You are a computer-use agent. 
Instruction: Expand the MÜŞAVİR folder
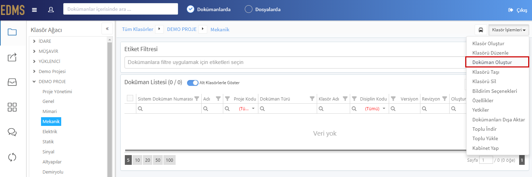click(34, 51)
